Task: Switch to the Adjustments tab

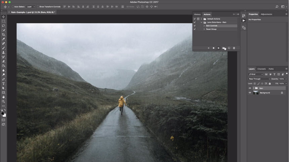Action: click(x=266, y=14)
